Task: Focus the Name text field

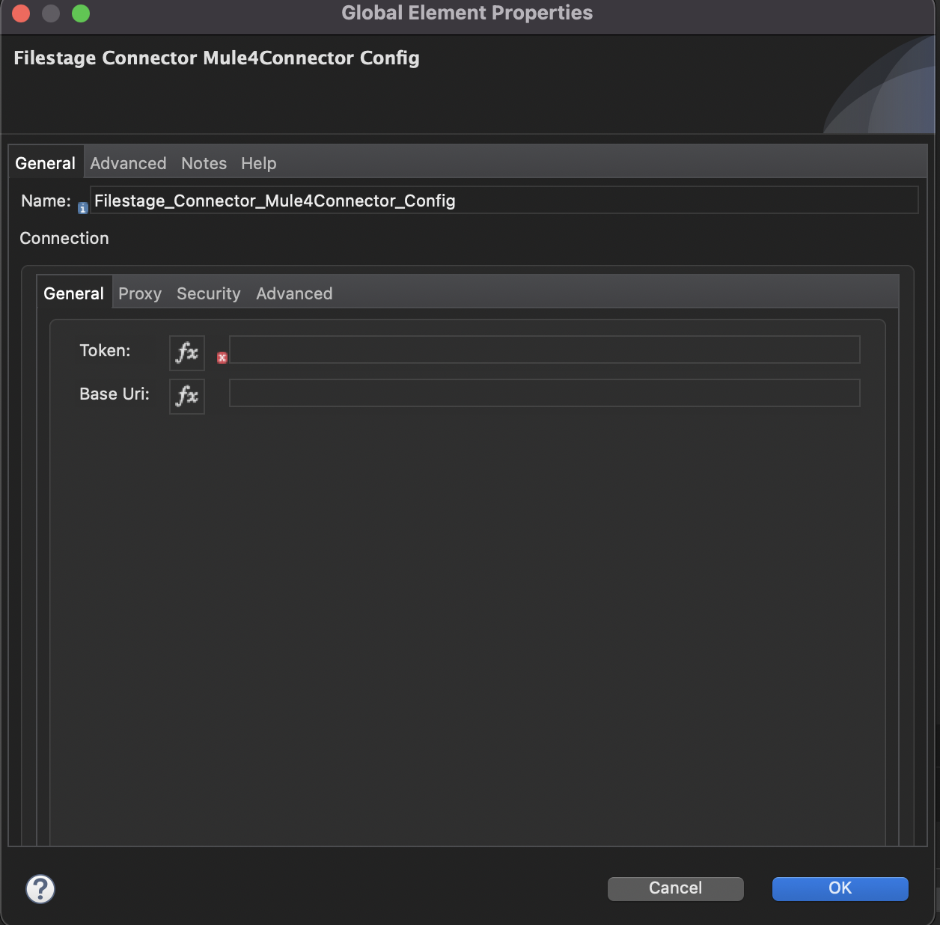Action: click(504, 200)
